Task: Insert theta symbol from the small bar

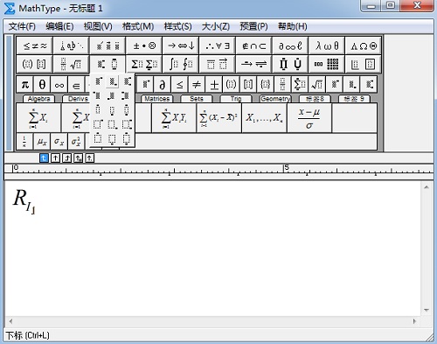Action: 42,85
